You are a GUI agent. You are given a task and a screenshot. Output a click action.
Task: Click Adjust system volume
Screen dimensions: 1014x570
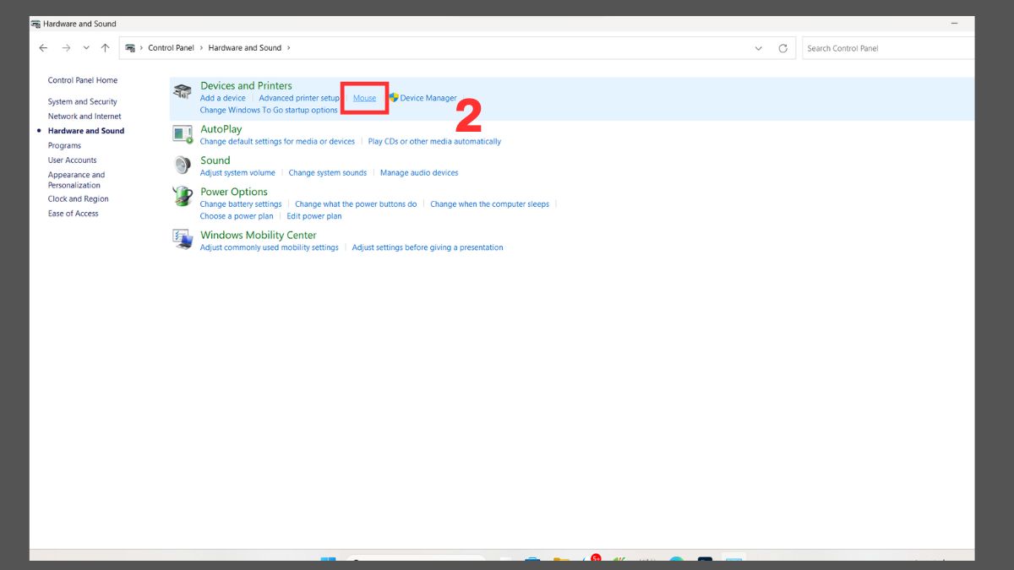tap(237, 173)
